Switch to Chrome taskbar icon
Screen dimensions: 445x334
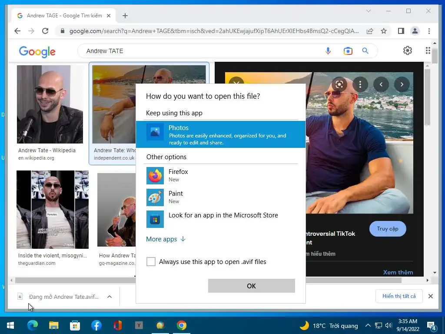(182, 325)
